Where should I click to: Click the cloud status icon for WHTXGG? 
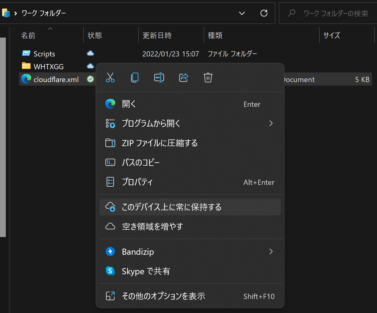coord(90,66)
